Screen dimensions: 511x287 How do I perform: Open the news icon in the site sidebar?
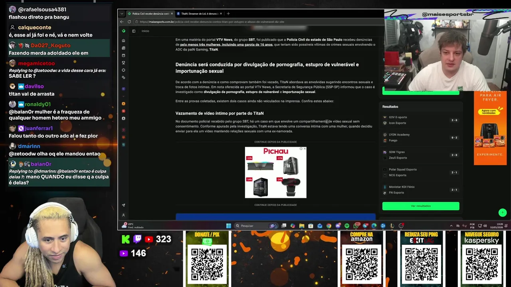click(x=123, y=48)
